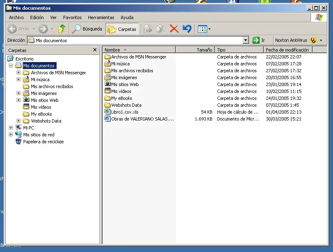
Task: Delete selection with red X icon
Action: [x=174, y=29]
